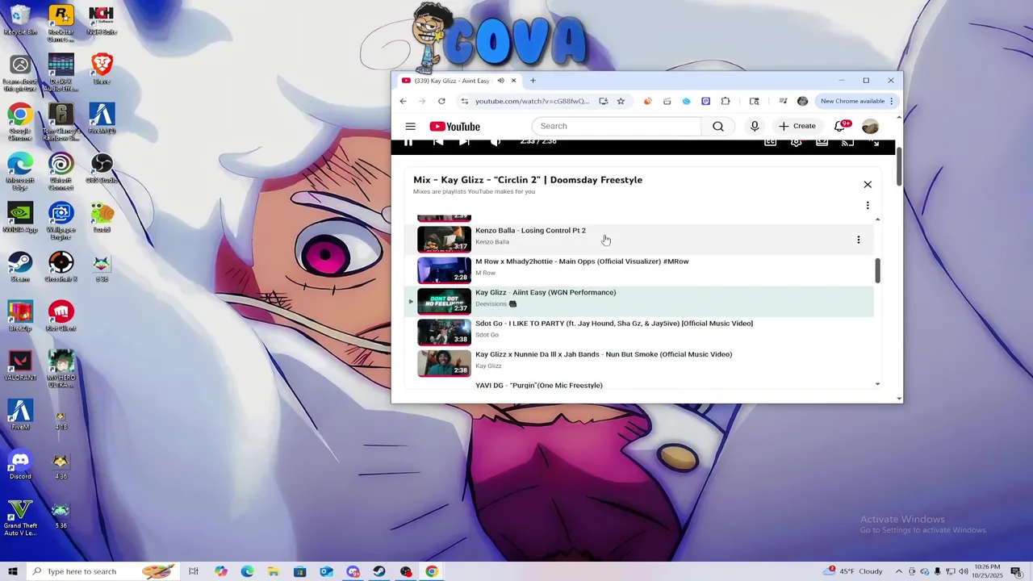
Task: Open the Kenzo Balla row three-dot menu
Action: pos(858,240)
